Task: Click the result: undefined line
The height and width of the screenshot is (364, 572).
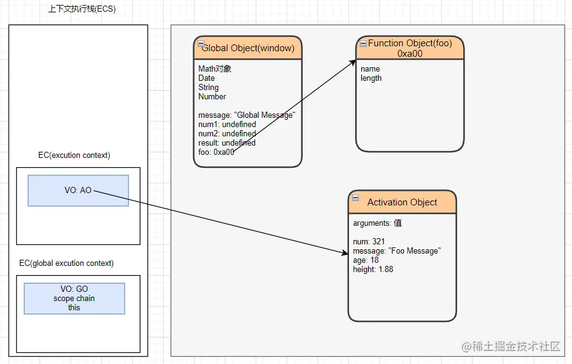Action: coord(227,143)
